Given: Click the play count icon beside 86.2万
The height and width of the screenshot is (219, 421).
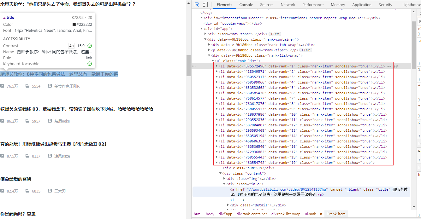Looking at the screenshot, I should pos(2,121).
